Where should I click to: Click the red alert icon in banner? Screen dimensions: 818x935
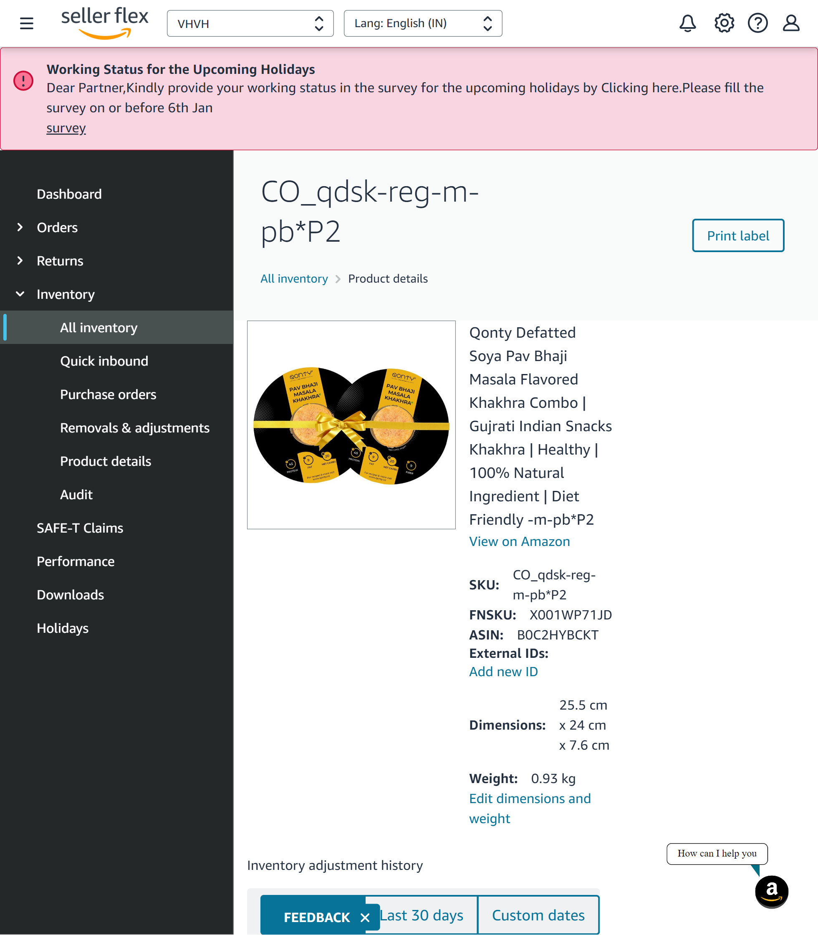(23, 81)
